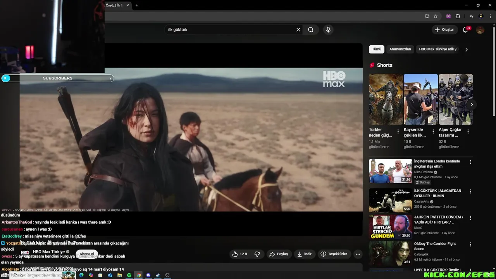
Task: Dislike the video with thumbs down
Action: click(x=257, y=254)
